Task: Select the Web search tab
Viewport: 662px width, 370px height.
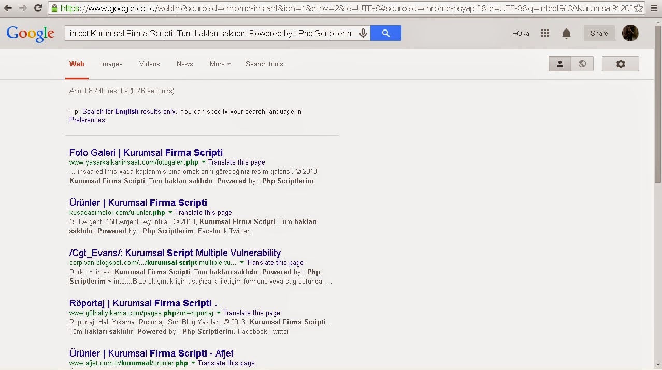Action: pos(77,64)
